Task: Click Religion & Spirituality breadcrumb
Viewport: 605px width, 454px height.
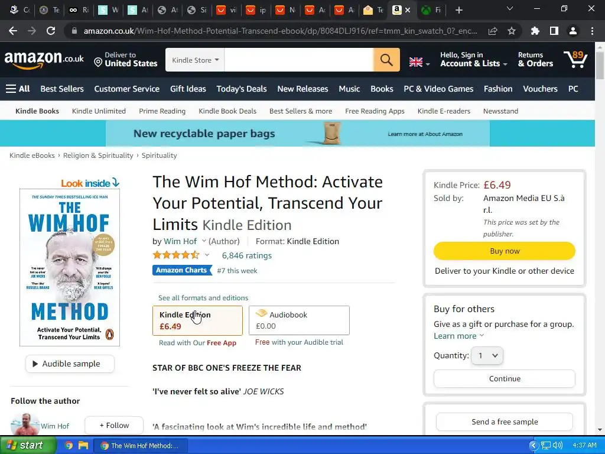Action: coord(98,155)
